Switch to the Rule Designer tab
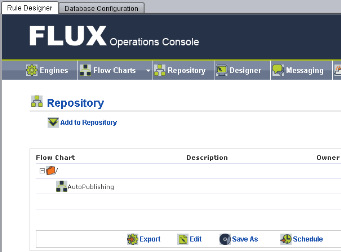 pyautogui.click(x=30, y=8)
